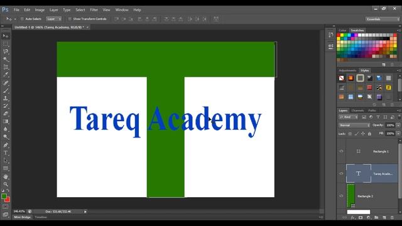Open the Opacity slider arrow
The image size is (402, 226).
click(398, 126)
